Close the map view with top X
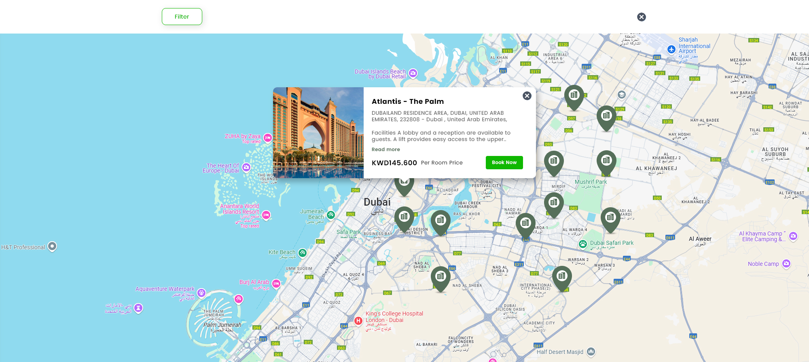Viewport: 809px width, 362px height. click(x=641, y=17)
